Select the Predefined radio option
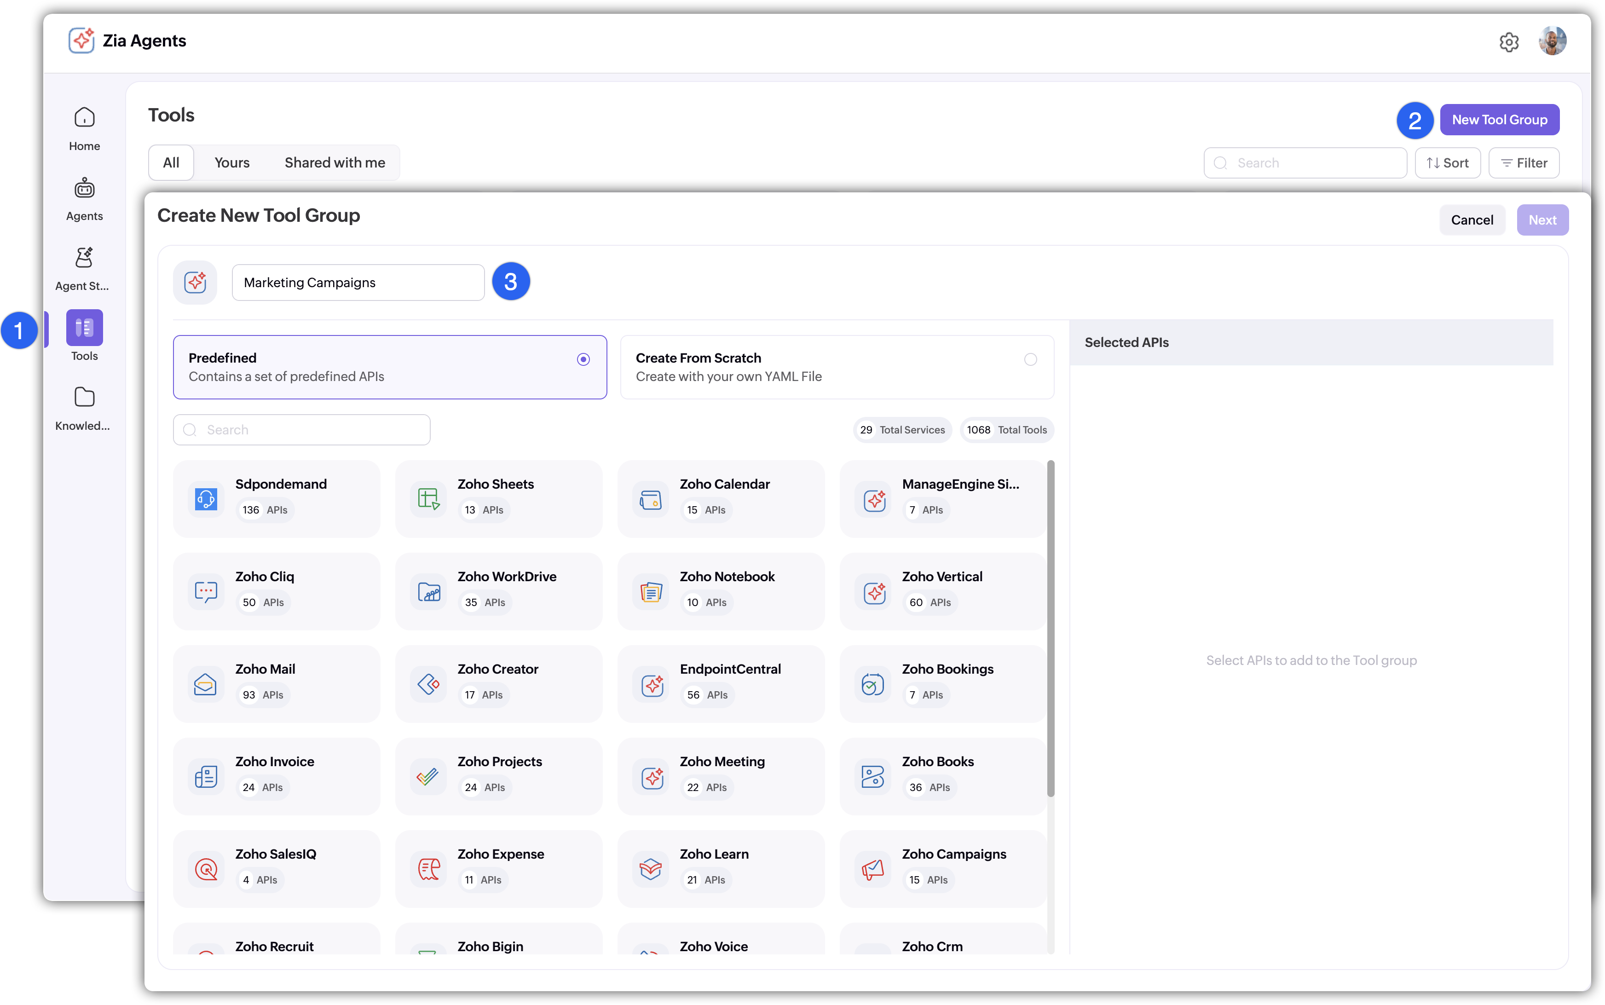 click(583, 359)
